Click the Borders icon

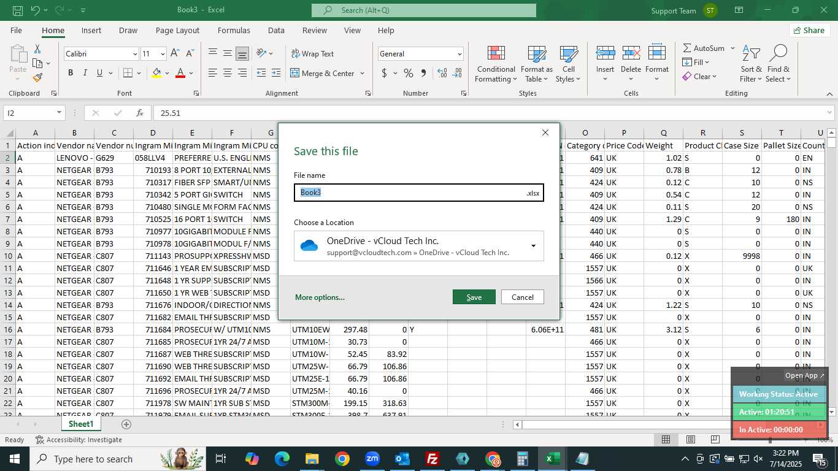[x=127, y=73]
